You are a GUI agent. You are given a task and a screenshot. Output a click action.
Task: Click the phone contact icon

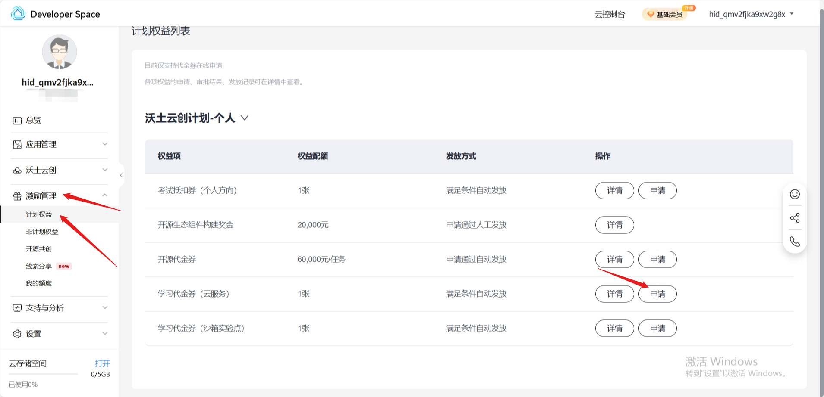coord(795,242)
